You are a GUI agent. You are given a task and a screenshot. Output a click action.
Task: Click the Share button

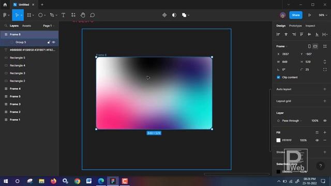point(296,15)
